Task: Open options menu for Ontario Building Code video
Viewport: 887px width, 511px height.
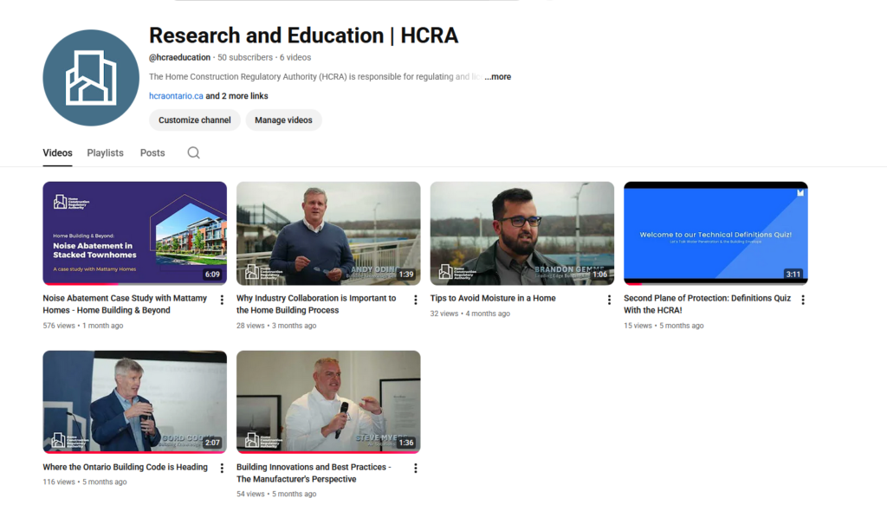Action: pyautogui.click(x=222, y=469)
